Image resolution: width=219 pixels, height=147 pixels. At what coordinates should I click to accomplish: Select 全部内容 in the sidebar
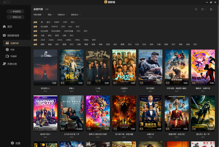tap(14, 43)
